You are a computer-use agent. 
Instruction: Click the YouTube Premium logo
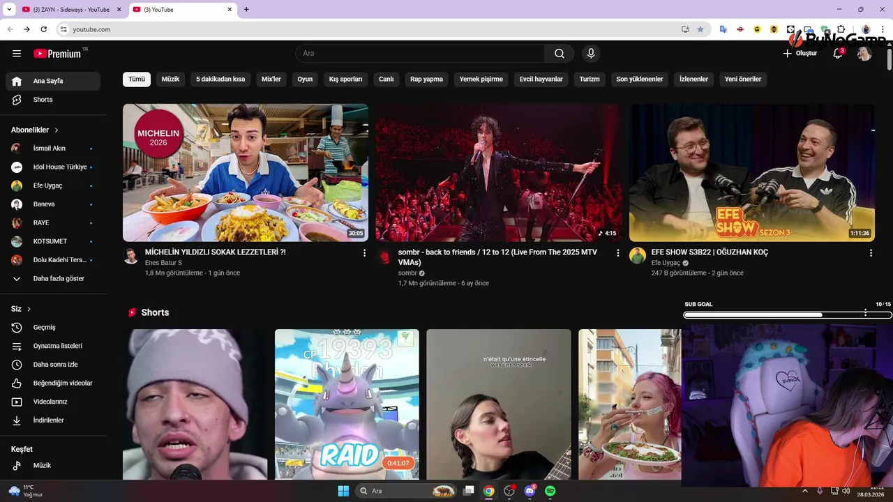pyautogui.click(x=57, y=54)
